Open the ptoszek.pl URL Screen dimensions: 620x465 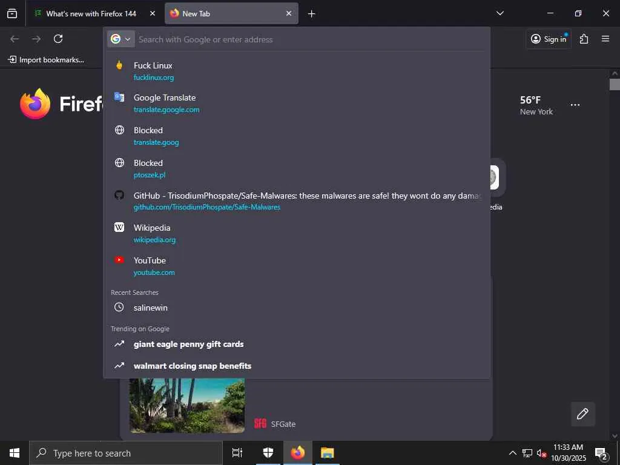pyautogui.click(x=150, y=175)
